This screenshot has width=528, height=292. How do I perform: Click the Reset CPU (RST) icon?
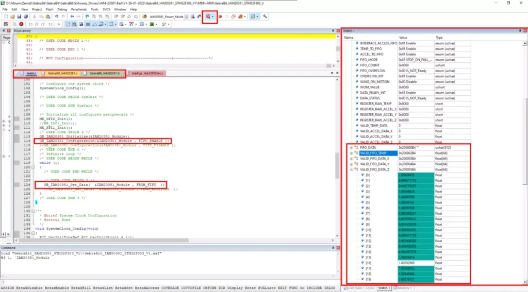pyautogui.click(x=7, y=24)
